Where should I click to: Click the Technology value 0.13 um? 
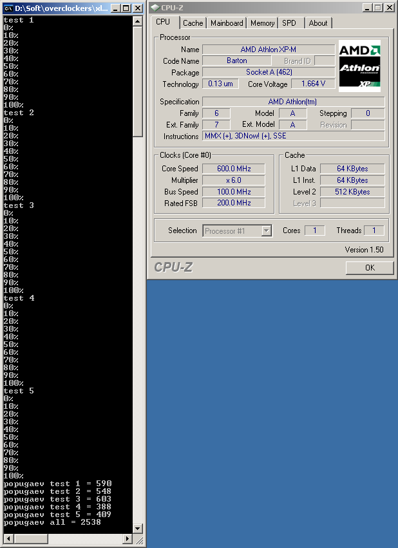[x=220, y=84]
